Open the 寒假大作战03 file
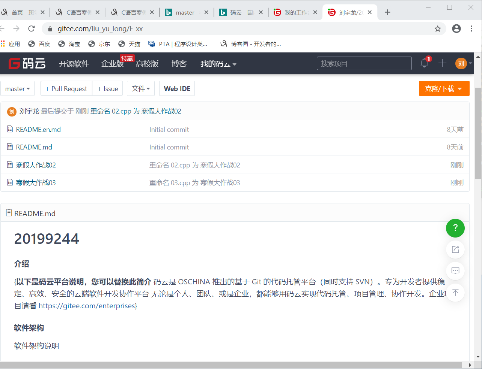482x369 pixels. (36, 182)
